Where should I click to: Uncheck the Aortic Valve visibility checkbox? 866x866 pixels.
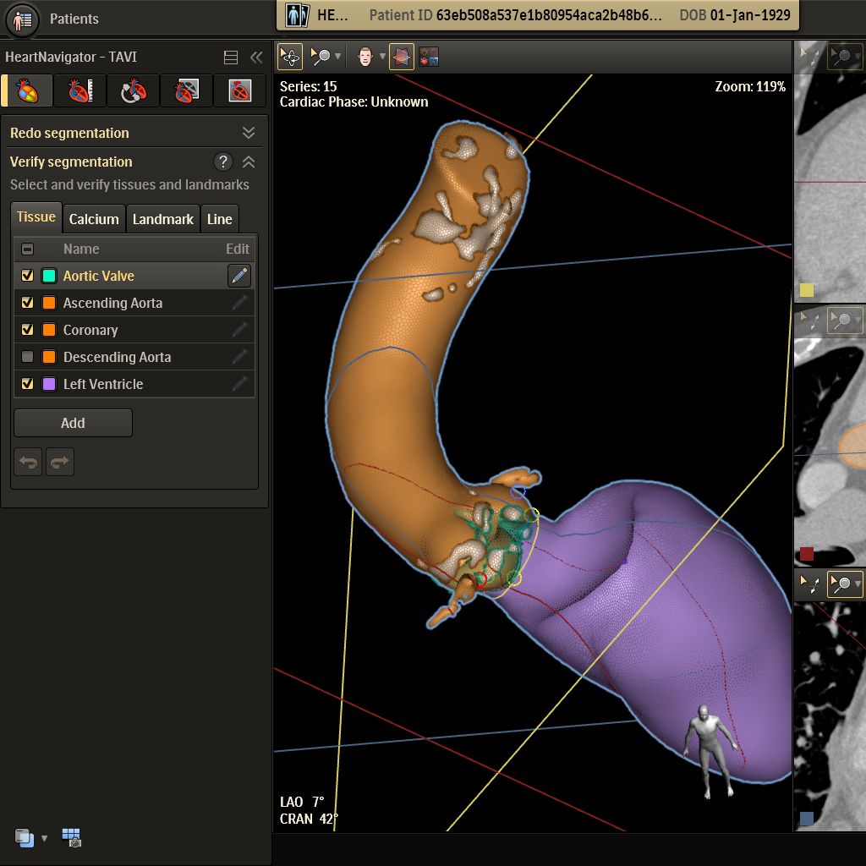[27, 276]
